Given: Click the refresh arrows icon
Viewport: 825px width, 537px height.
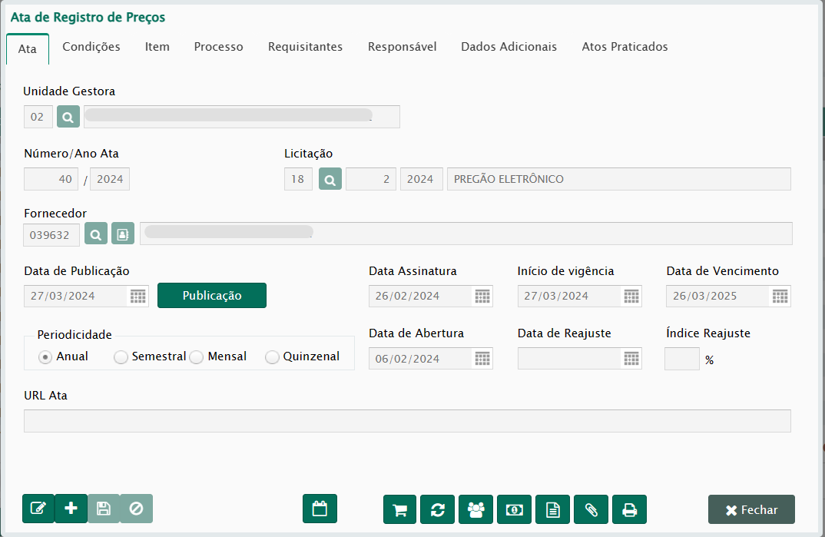Looking at the screenshot, I should point(438,509).
